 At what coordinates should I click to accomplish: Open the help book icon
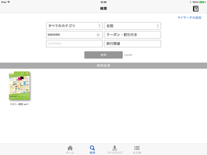tap(195, 9)
